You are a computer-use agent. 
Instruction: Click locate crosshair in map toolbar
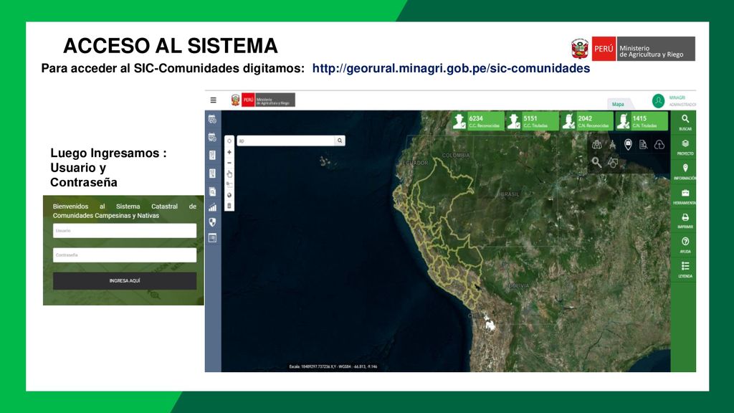[x=229, y=141]
